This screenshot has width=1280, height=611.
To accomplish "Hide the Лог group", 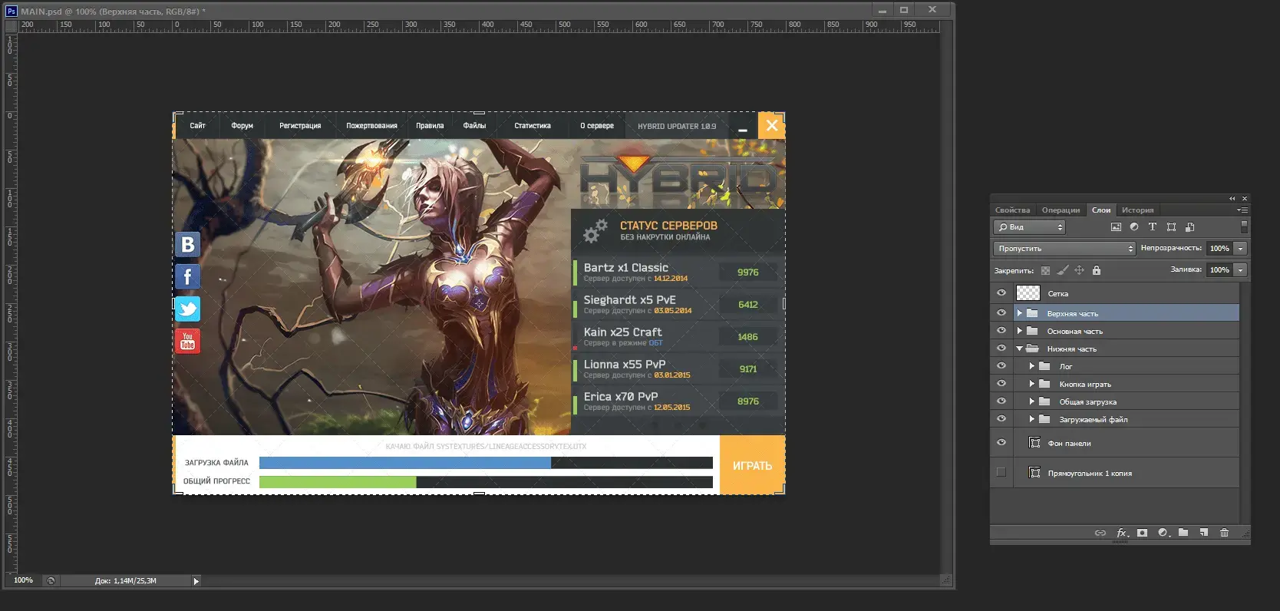I will point(1001,366).
